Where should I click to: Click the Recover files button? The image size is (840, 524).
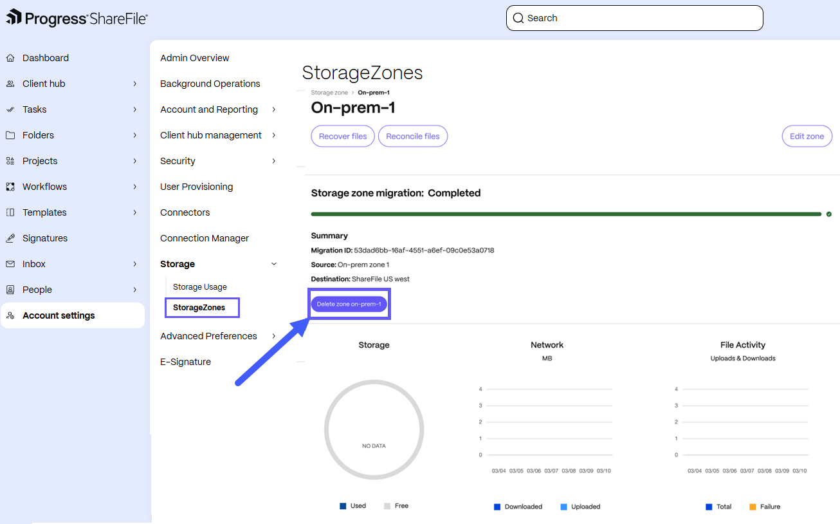pos(343,136)
